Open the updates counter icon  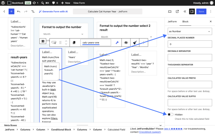(35, 3)
